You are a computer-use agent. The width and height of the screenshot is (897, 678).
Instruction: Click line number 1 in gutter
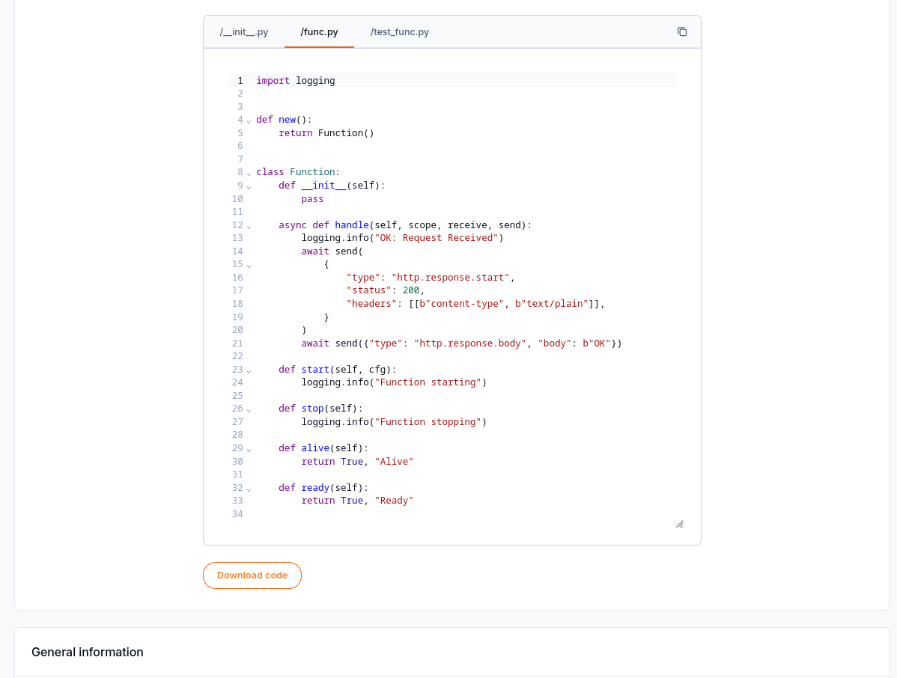[240, 81]
